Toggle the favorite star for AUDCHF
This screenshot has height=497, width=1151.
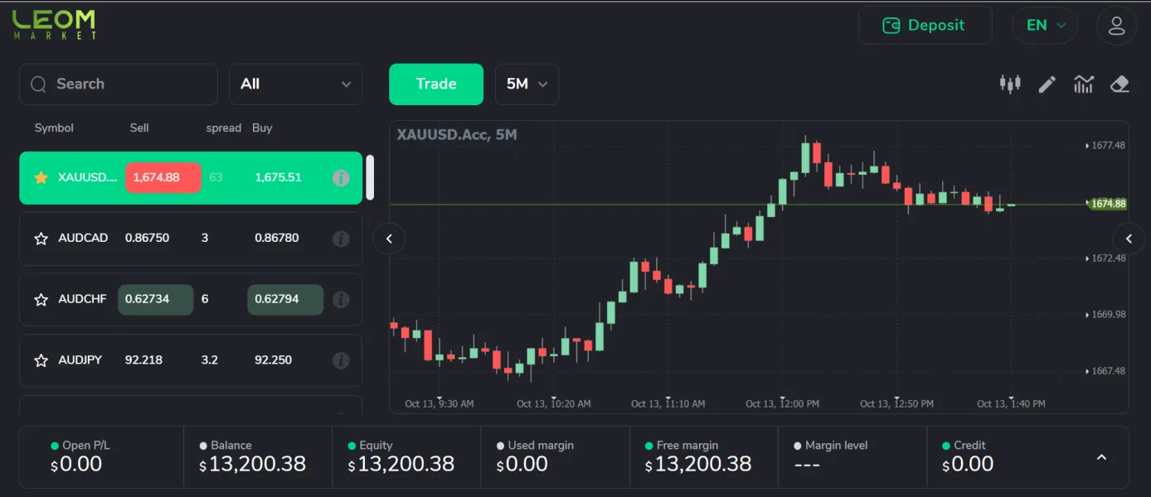pos(41,300)
